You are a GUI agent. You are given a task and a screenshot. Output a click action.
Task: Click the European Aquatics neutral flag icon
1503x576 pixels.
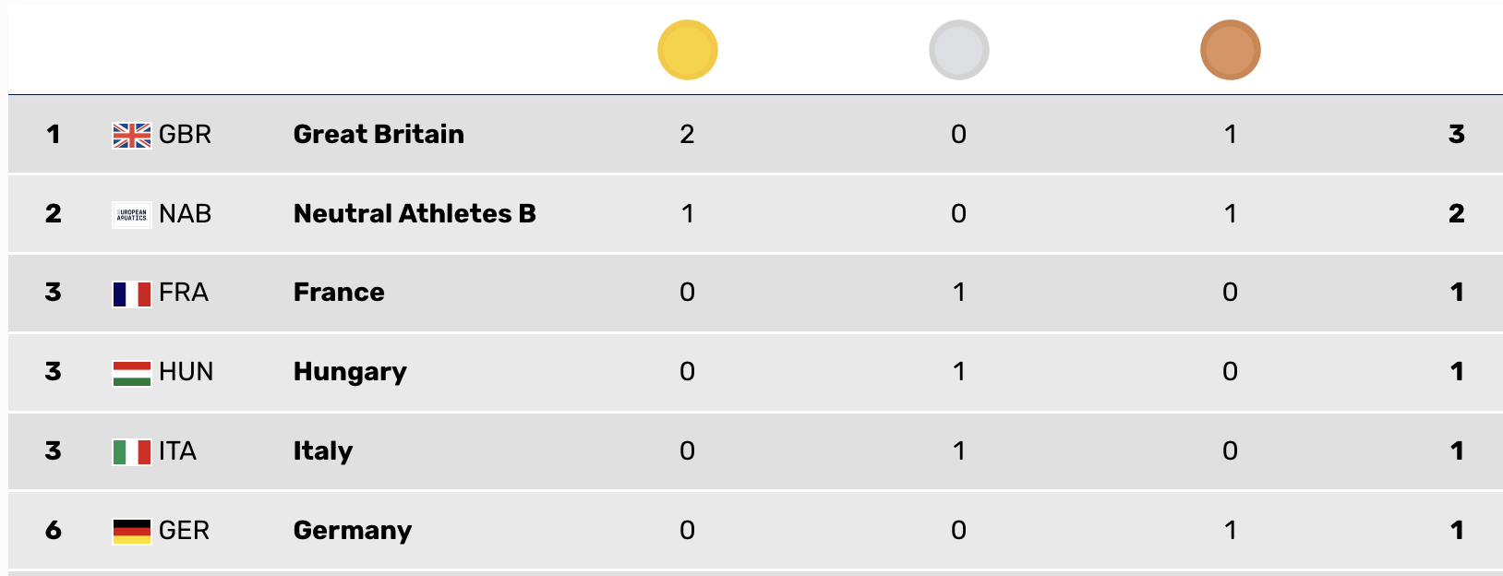132,215
